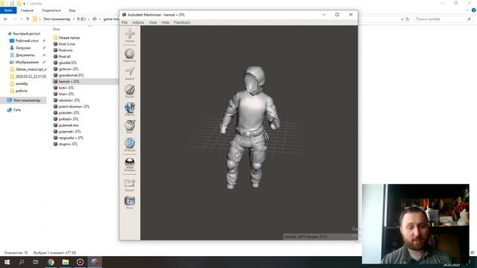Switch to Meshmixer on the taskbar
Screen dimensions: 477x268
point(95,262)
